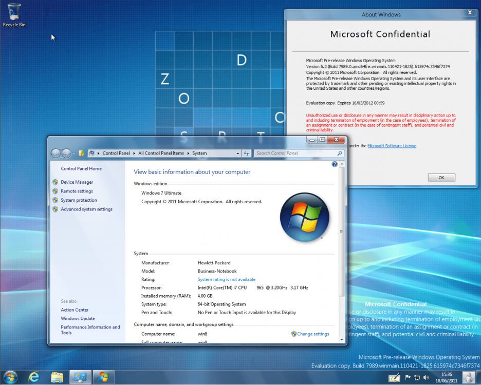Open the recent pages dropdown arrow
Viewport: 481px width, 385px height.
click(x=74, y=153)
